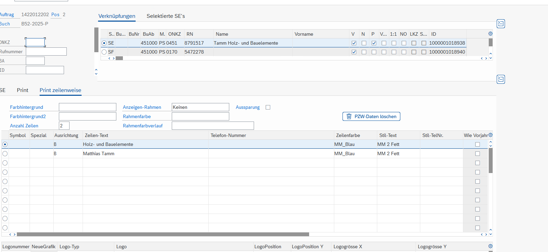Open settings gear of Logonummer table

pyautogui.click(x=491, y=246)
